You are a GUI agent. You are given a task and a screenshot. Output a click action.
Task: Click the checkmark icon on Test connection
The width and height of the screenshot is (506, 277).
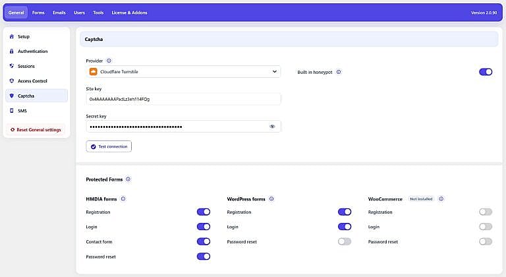94,146
